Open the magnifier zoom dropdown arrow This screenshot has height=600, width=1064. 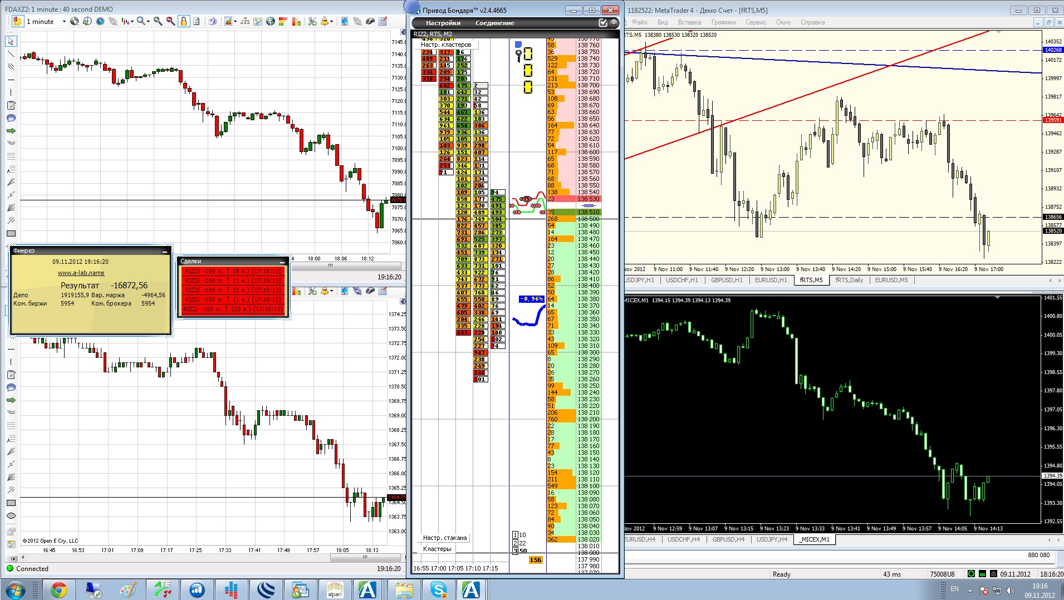coord(149,22)
